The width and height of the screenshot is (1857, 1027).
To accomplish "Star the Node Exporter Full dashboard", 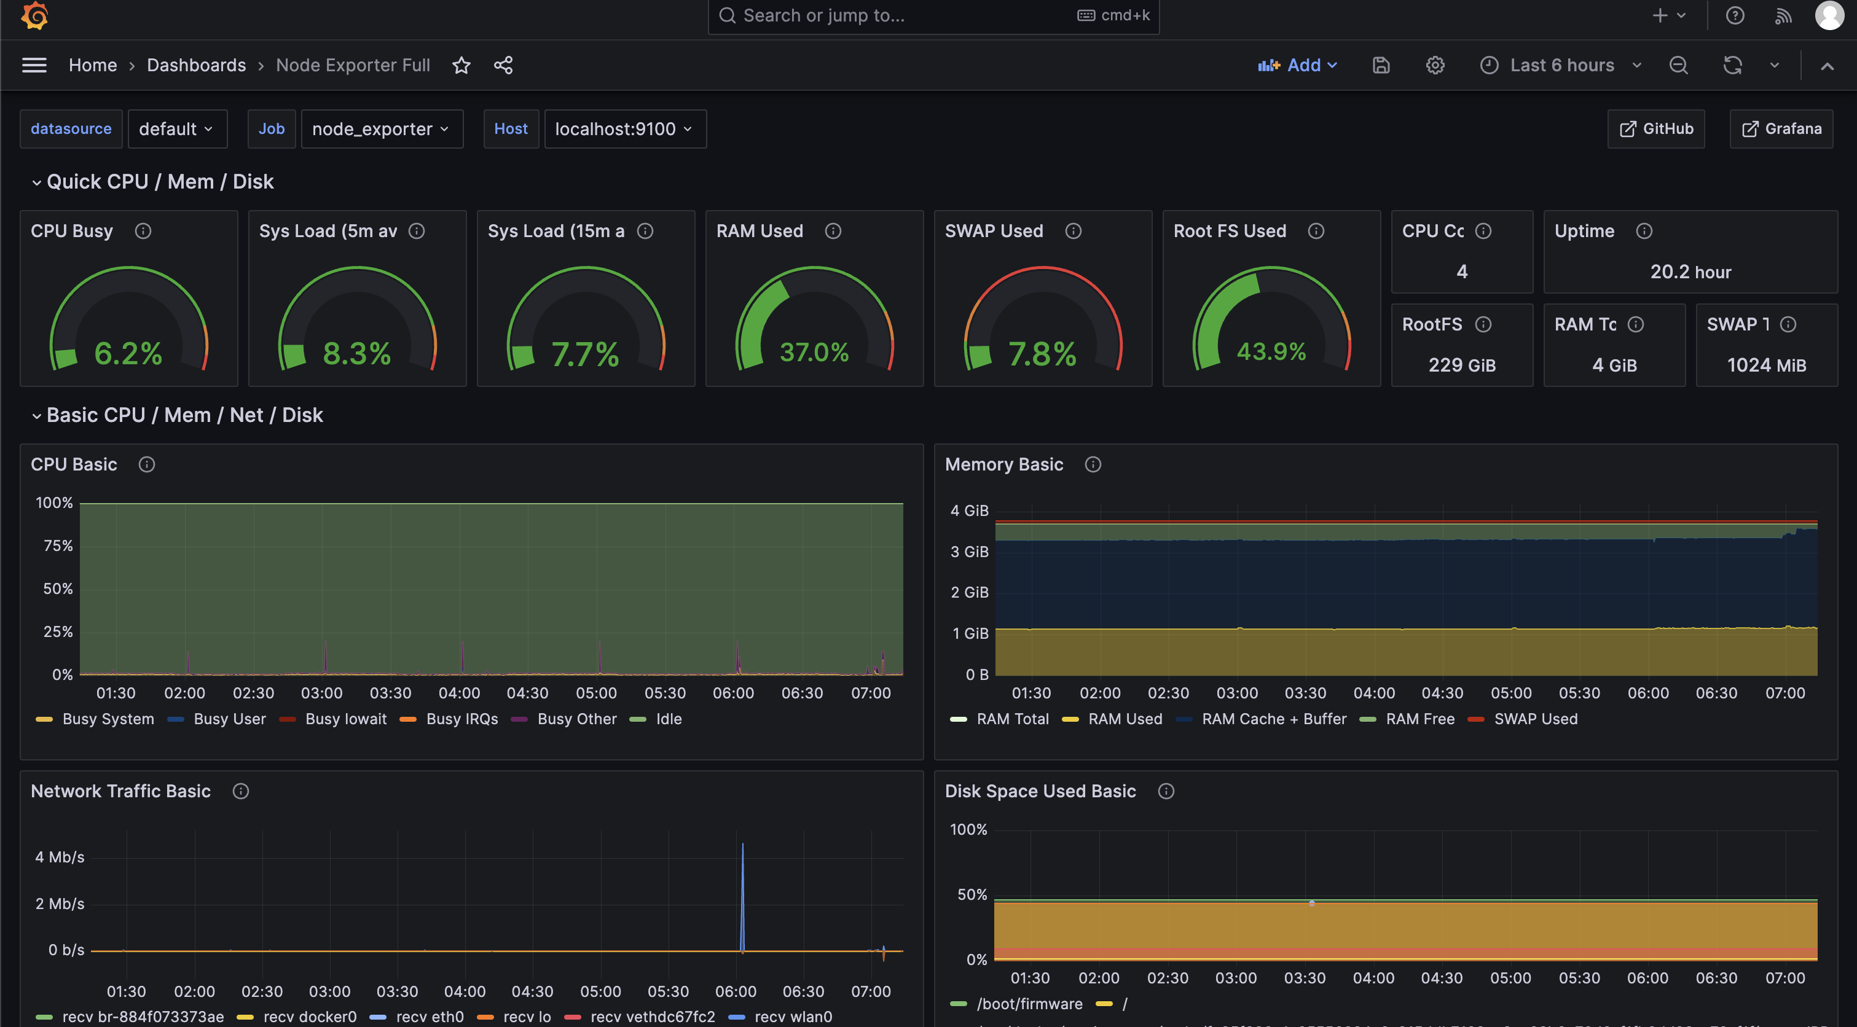I will point(461,66).
